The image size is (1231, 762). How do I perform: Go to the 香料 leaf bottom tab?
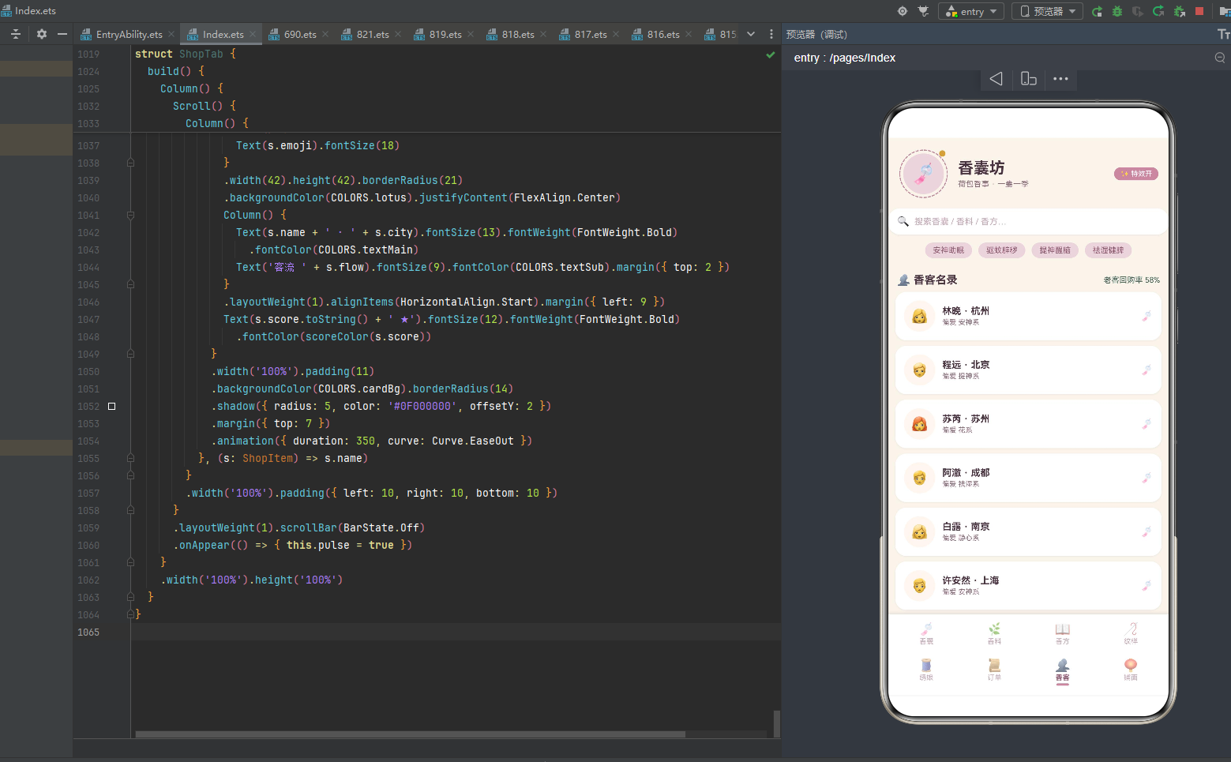(994, 633)
